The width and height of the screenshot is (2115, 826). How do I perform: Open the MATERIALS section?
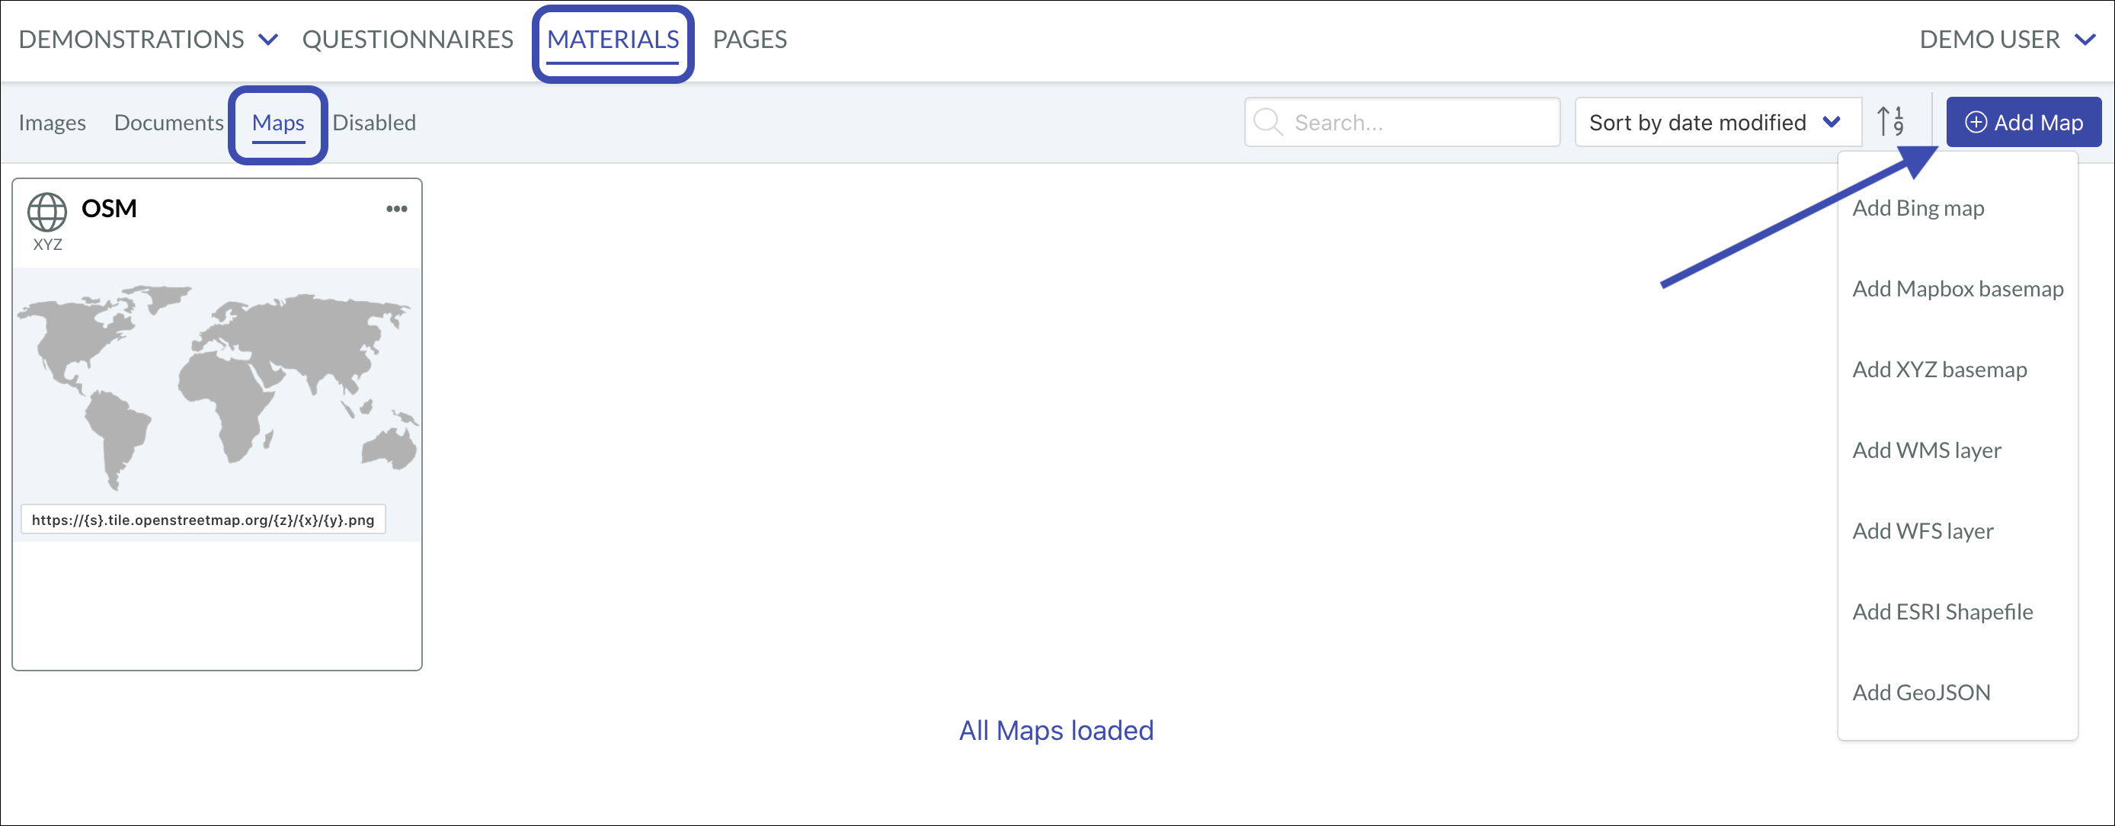pos(613,40)
